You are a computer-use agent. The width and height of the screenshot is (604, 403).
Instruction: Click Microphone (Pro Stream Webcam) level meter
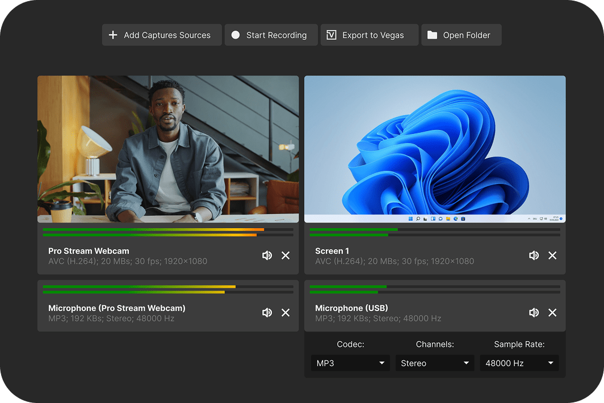tap(168, 289)
